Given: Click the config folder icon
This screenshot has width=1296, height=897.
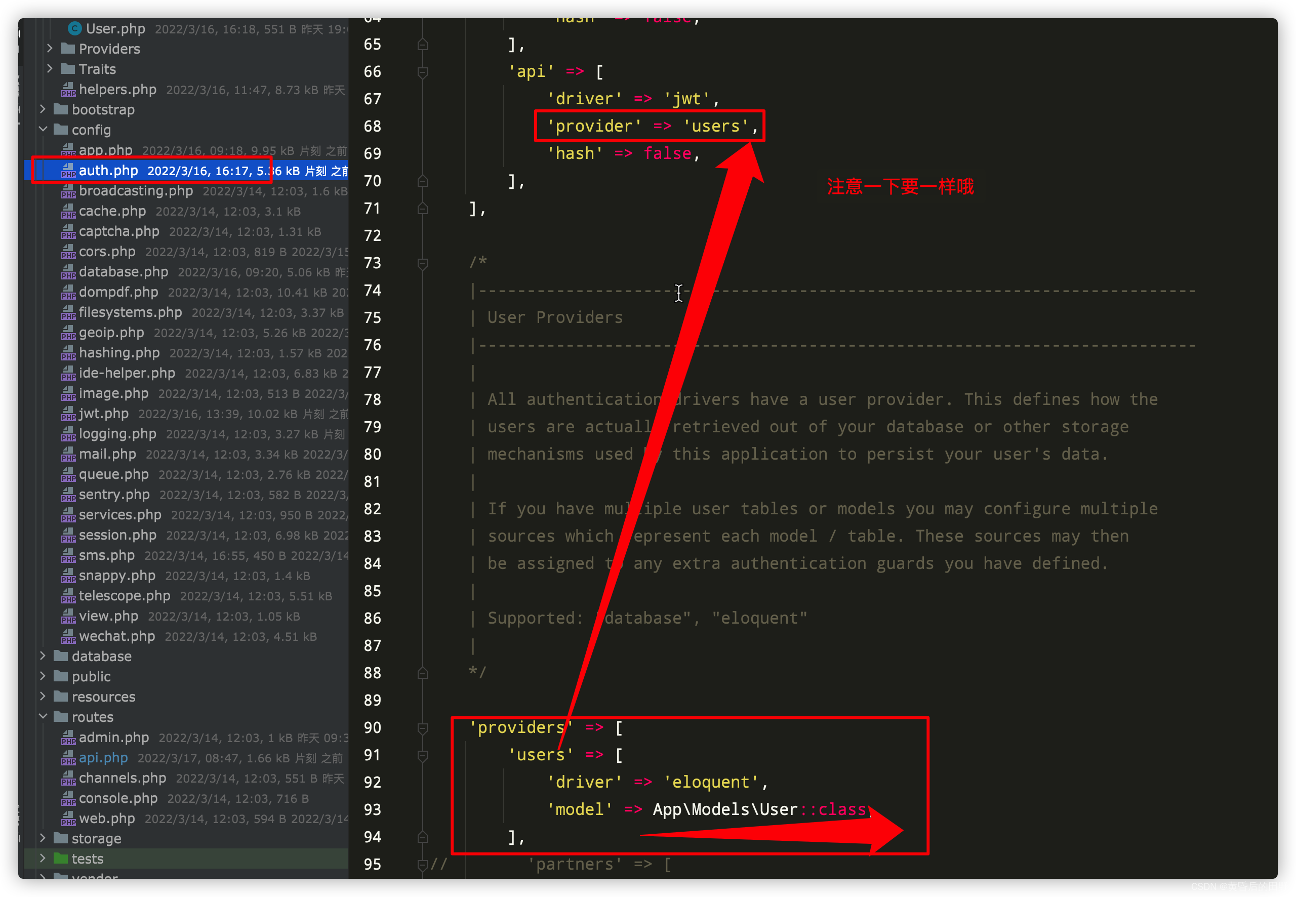Looking at the screenshot, I should point(61,129).
